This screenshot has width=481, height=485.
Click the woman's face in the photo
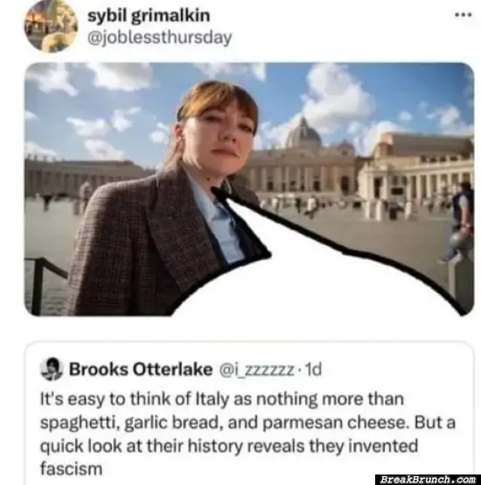222,136
